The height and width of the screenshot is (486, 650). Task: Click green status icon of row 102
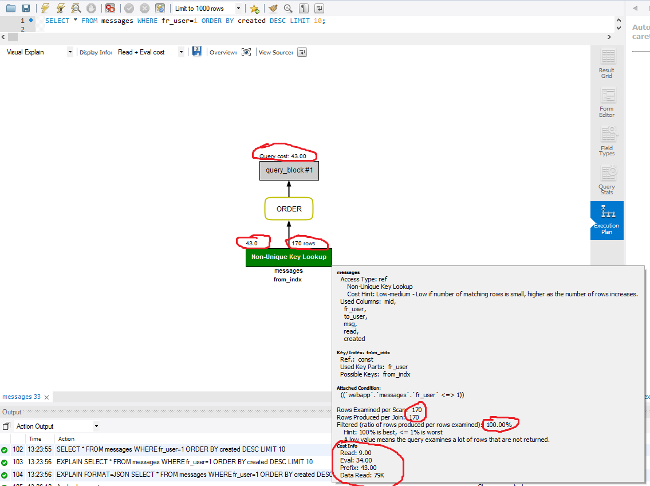pos(4,450)
